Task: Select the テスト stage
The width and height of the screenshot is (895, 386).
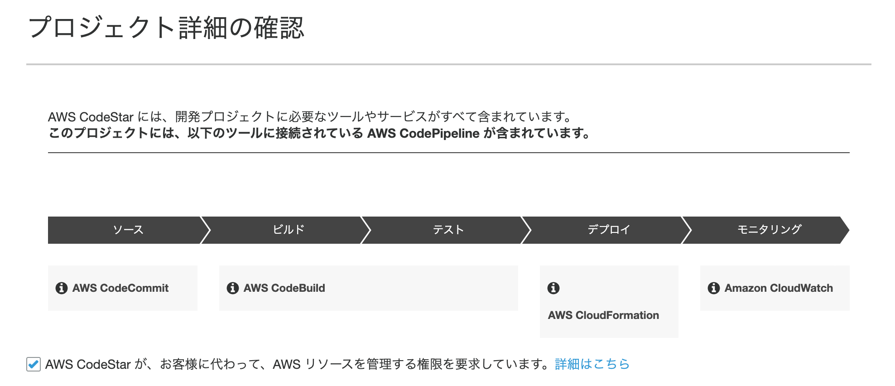Action: [448, 230]
